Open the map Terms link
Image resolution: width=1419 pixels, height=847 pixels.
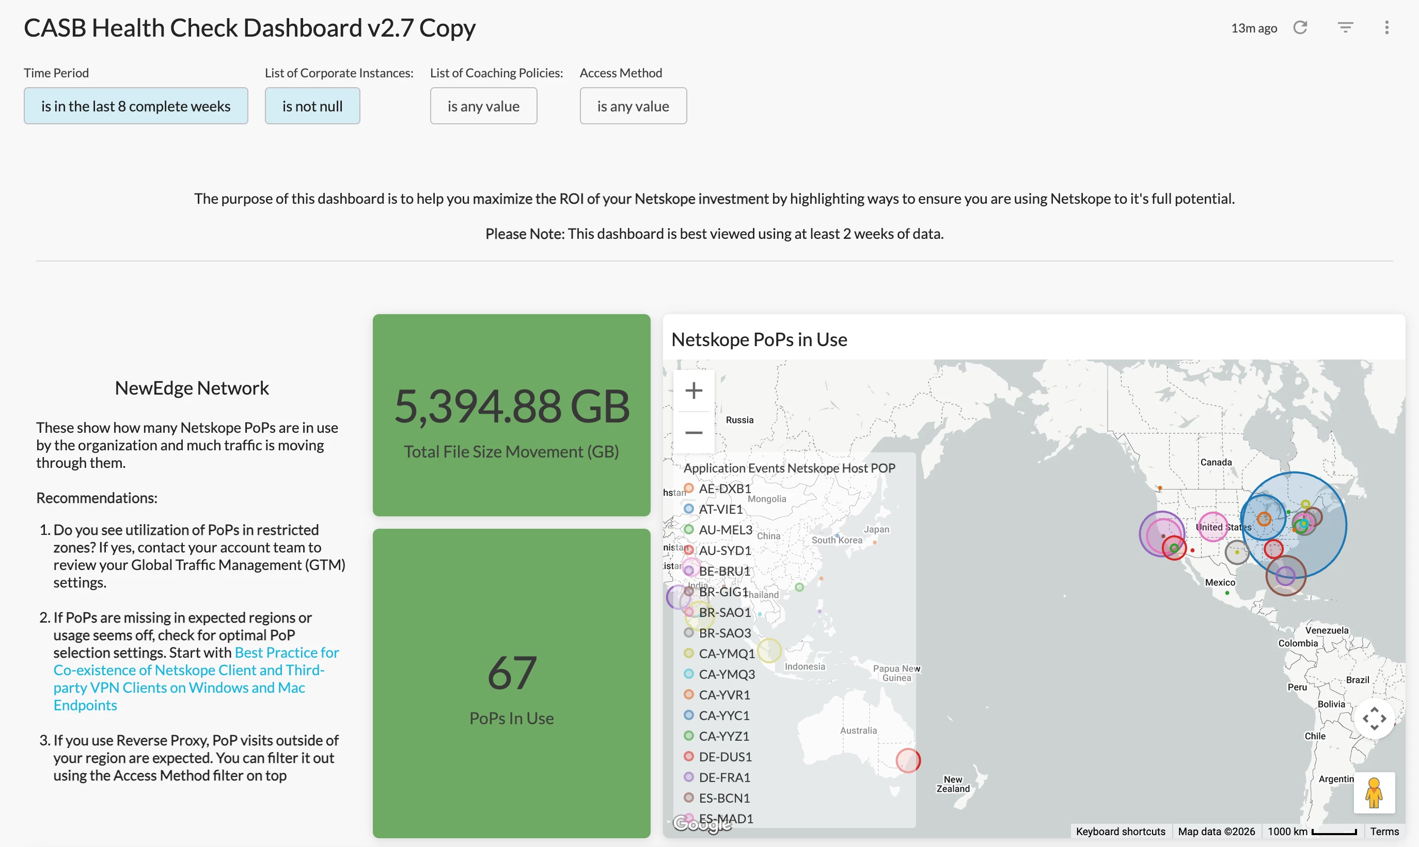click(x=1384, y=832)
